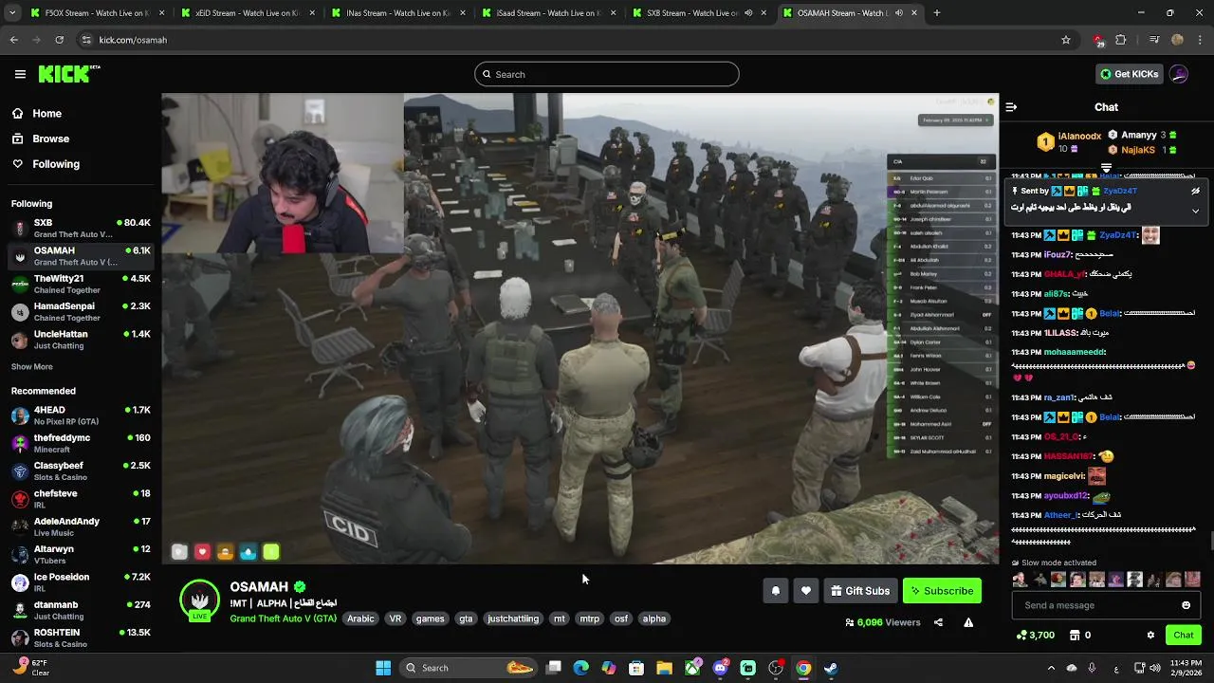Viewport: 1214px width, 683px height.
Task: Follow with the heart button
Action: pos(805,591)
